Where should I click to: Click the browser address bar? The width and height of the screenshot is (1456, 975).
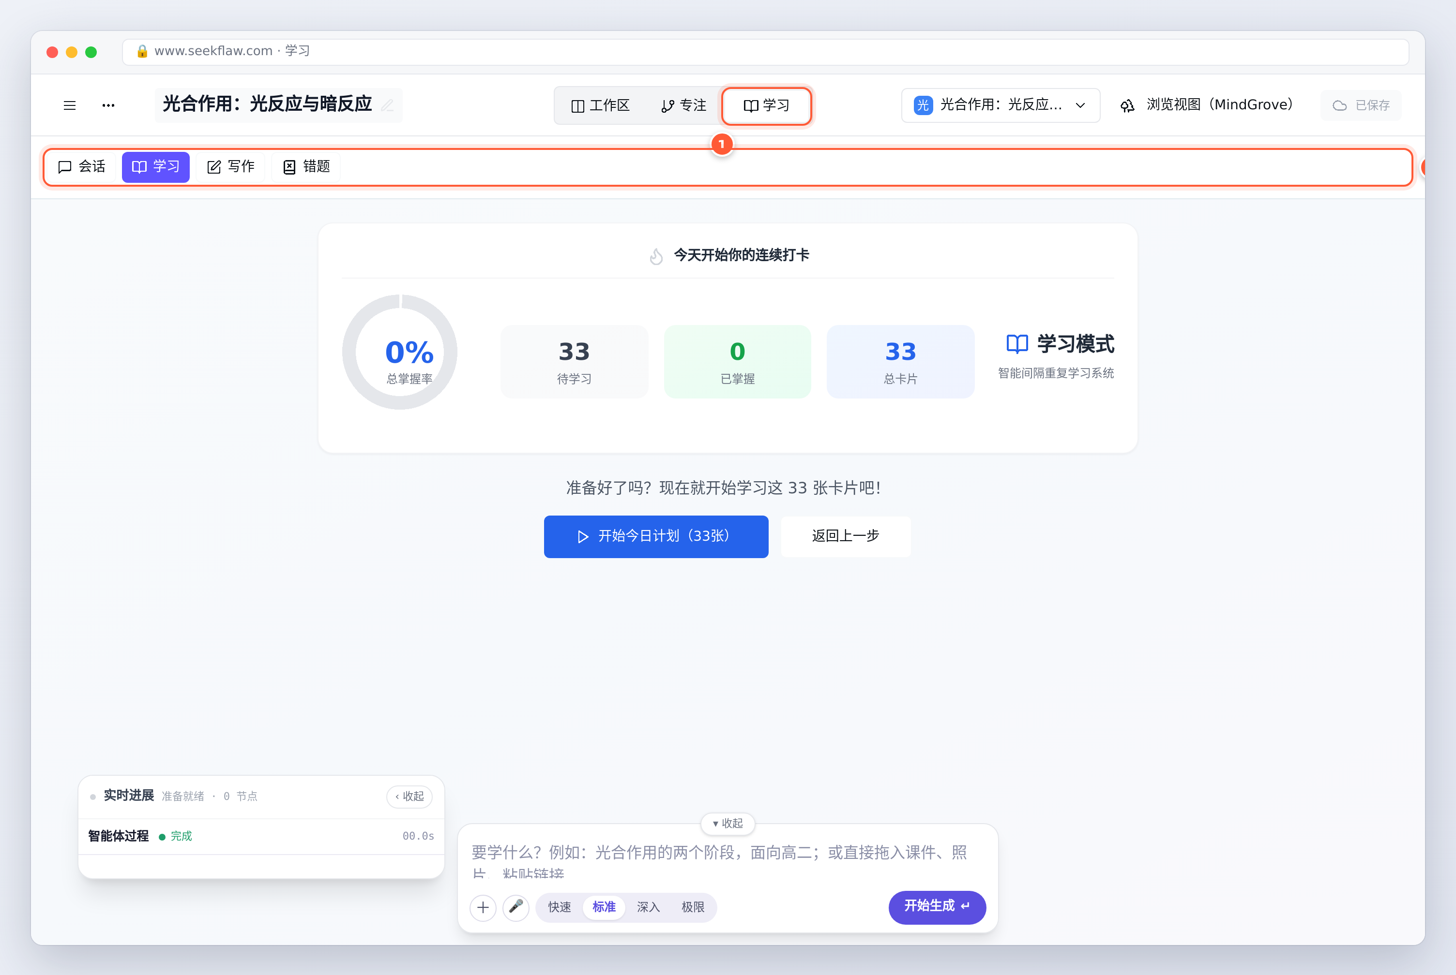click(765, 52)
